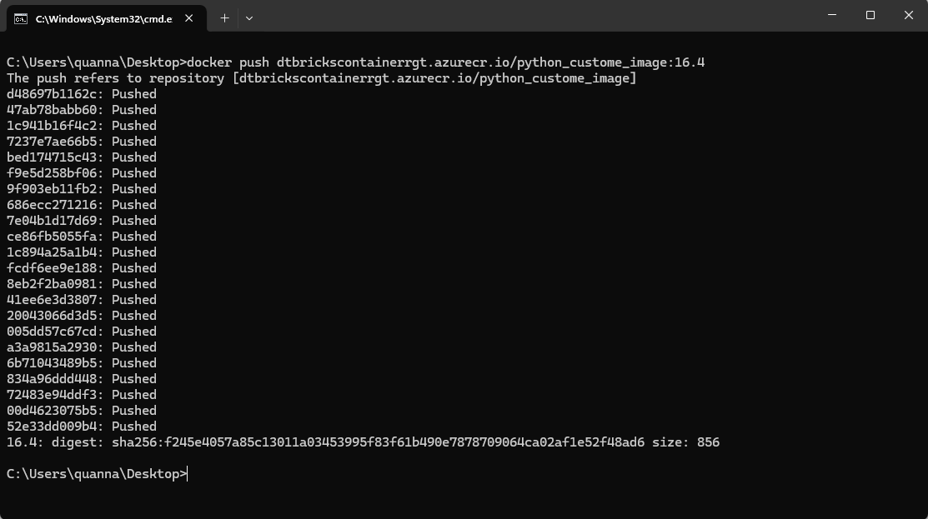Expand the new tab profile dropdown chevron
Viewport: 928px width, 519px height.
point(249,17)
